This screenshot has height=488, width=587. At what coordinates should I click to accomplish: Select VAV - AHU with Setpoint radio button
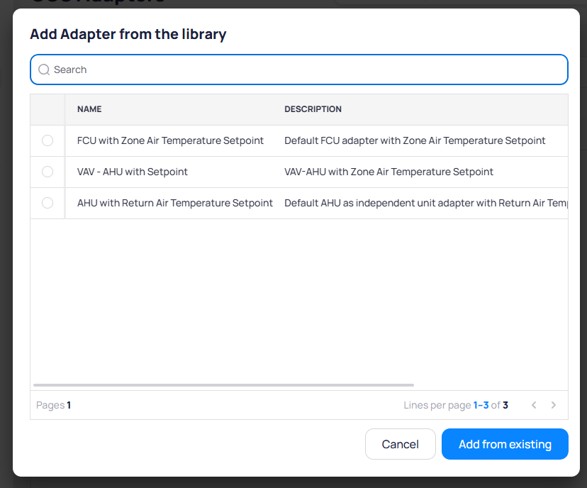(47, 172)
